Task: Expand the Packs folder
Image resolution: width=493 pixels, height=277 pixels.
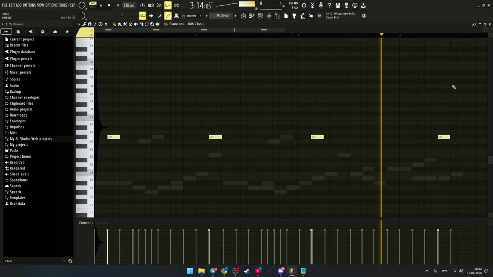Action: [14, 150]
